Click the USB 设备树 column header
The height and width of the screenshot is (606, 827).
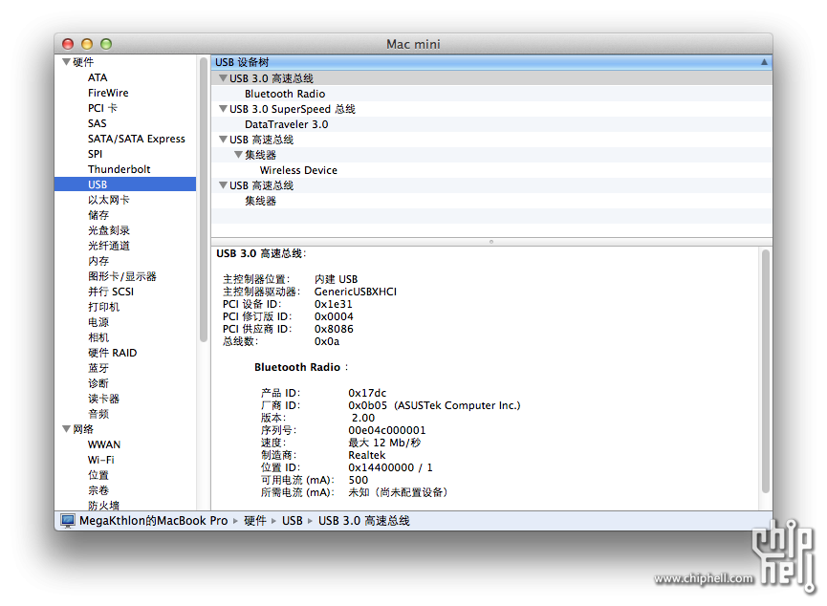click(x=491, y=62)
